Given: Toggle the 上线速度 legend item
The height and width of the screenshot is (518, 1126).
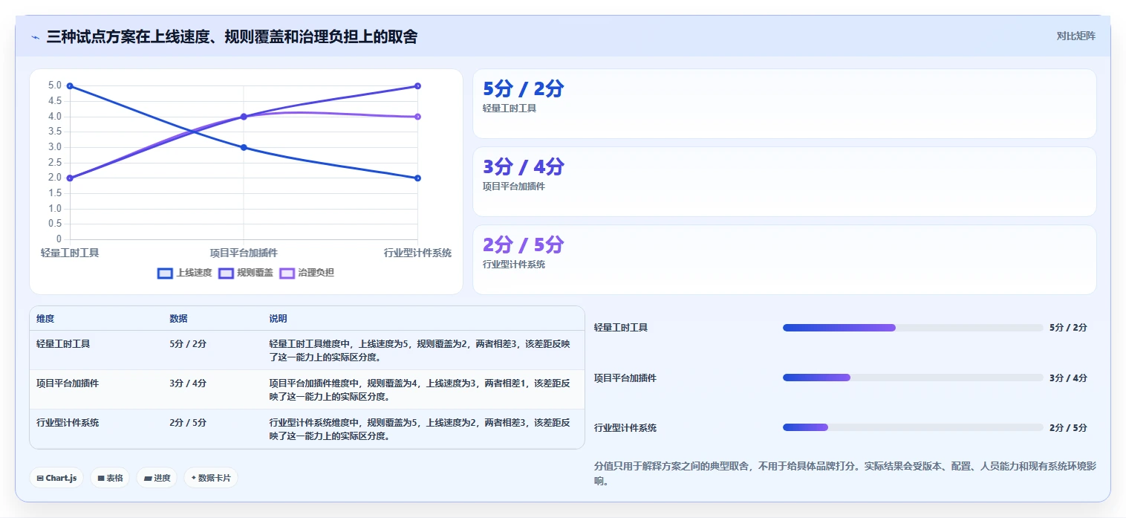Looking at the screenshot, I should (185, 273).
